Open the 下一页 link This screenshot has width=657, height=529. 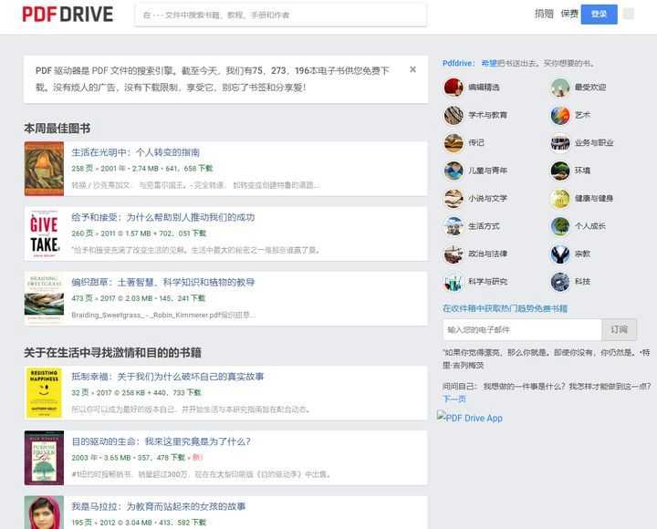[454, 399]
